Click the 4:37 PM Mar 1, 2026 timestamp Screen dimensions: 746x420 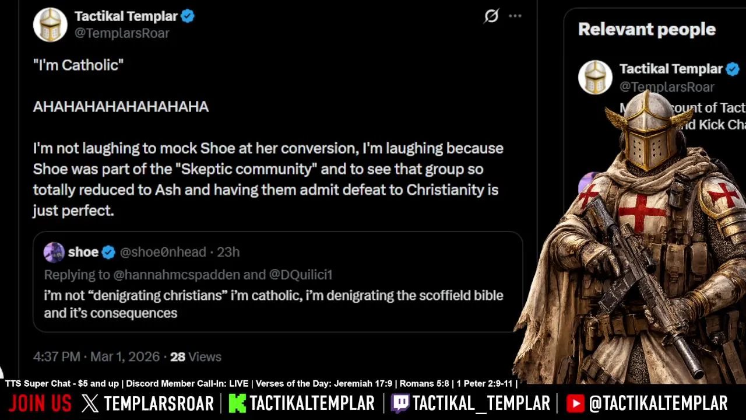coord(96,356)
